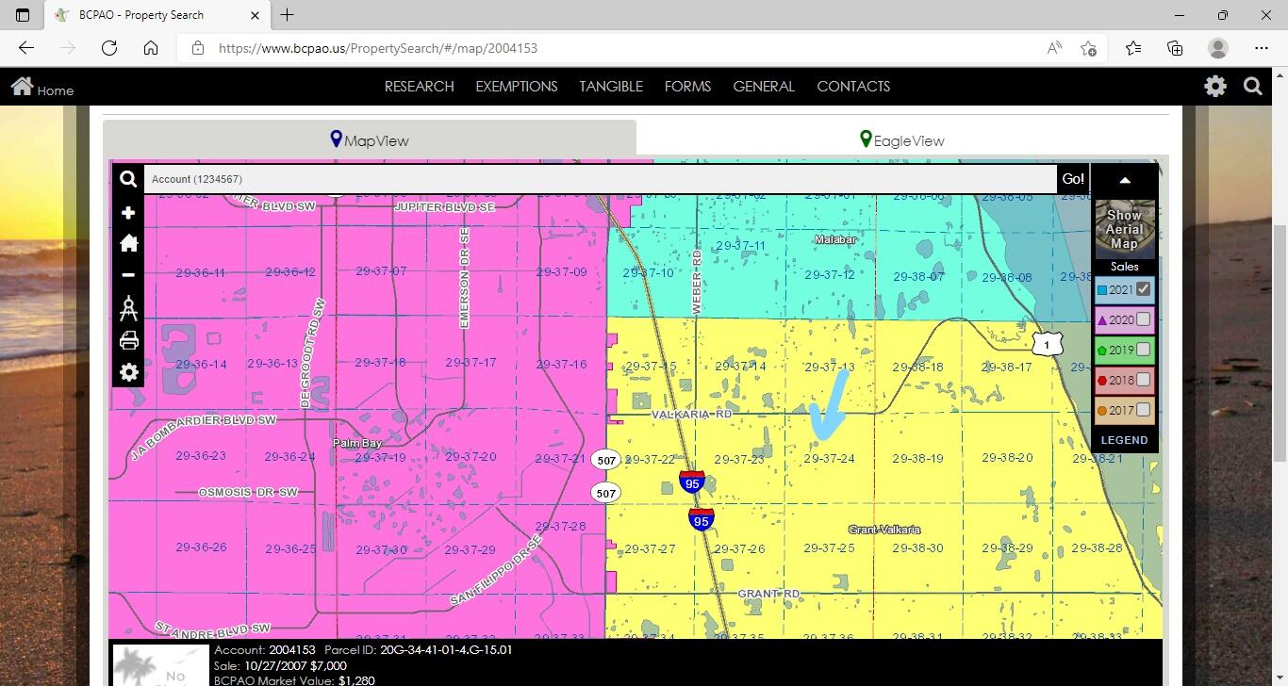This screenshot has height=686, width=1288.
Task: Uncheck the 2021 sales checkbox
Action: pos(1143,289)
